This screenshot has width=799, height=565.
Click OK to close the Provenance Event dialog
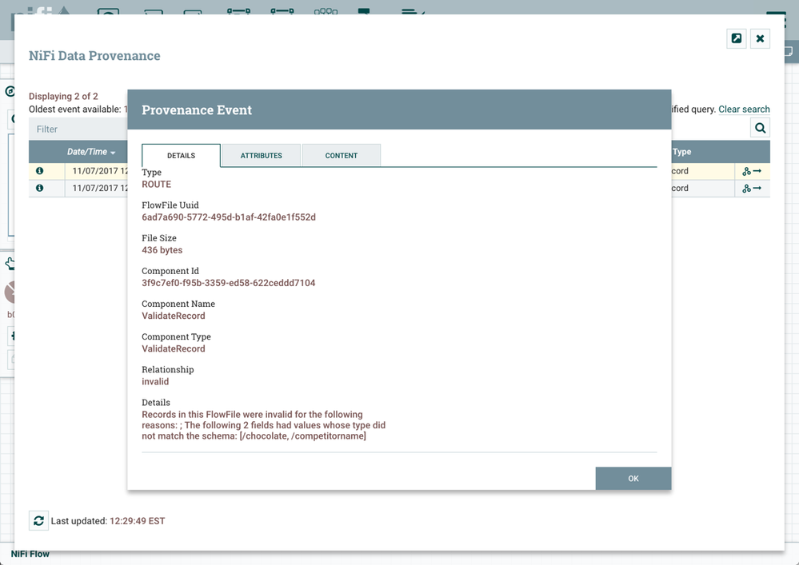tap(633, 478)
